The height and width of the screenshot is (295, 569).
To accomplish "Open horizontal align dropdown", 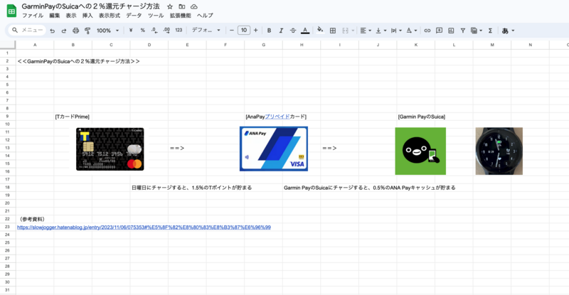I will pos(366,31).
